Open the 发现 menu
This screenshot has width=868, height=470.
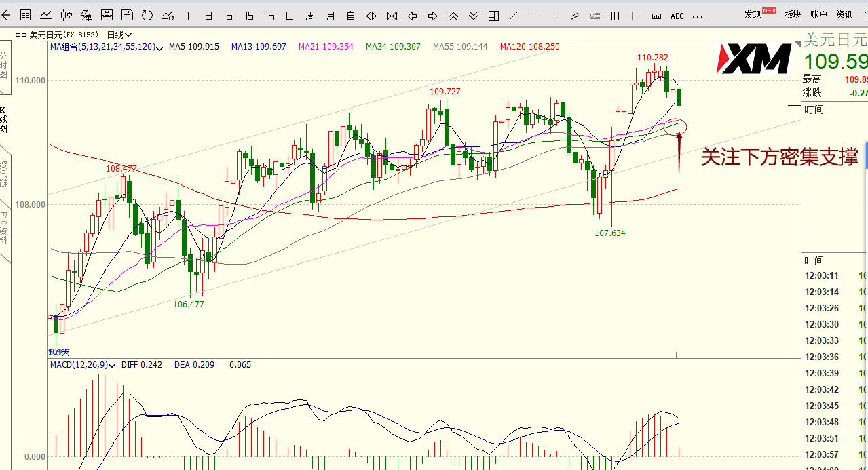point(753,14)
